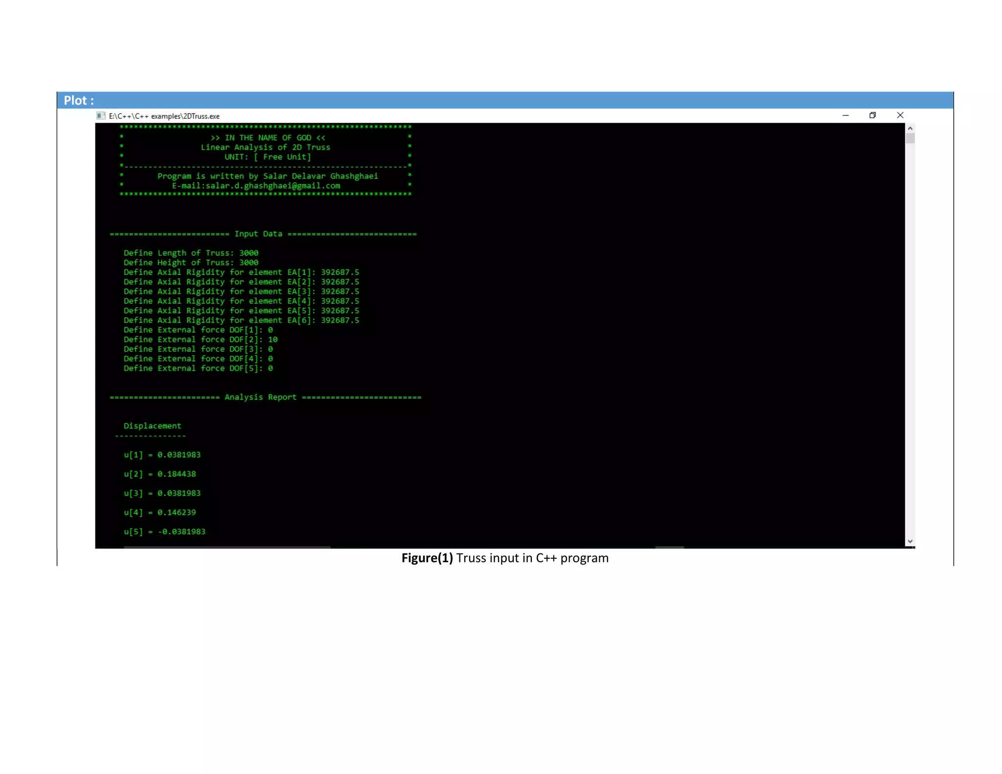Click the u[3] = 0.0381983 result
Screen dimensions: 1002x774
[x=162, y=493]
